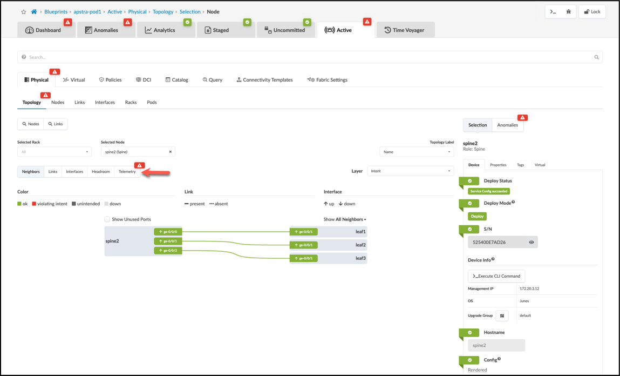Click the Rendered config link
This screenshot has height=376, width=620.
[x=477, y=370]
